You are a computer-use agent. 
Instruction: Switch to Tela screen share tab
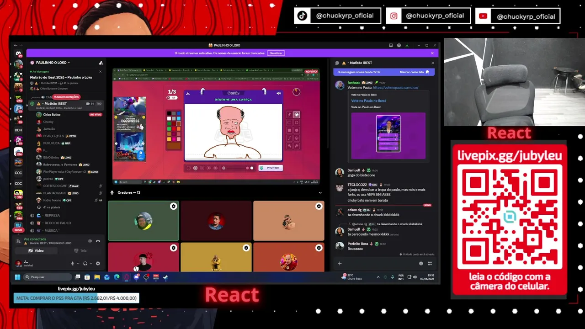[80, 251]
